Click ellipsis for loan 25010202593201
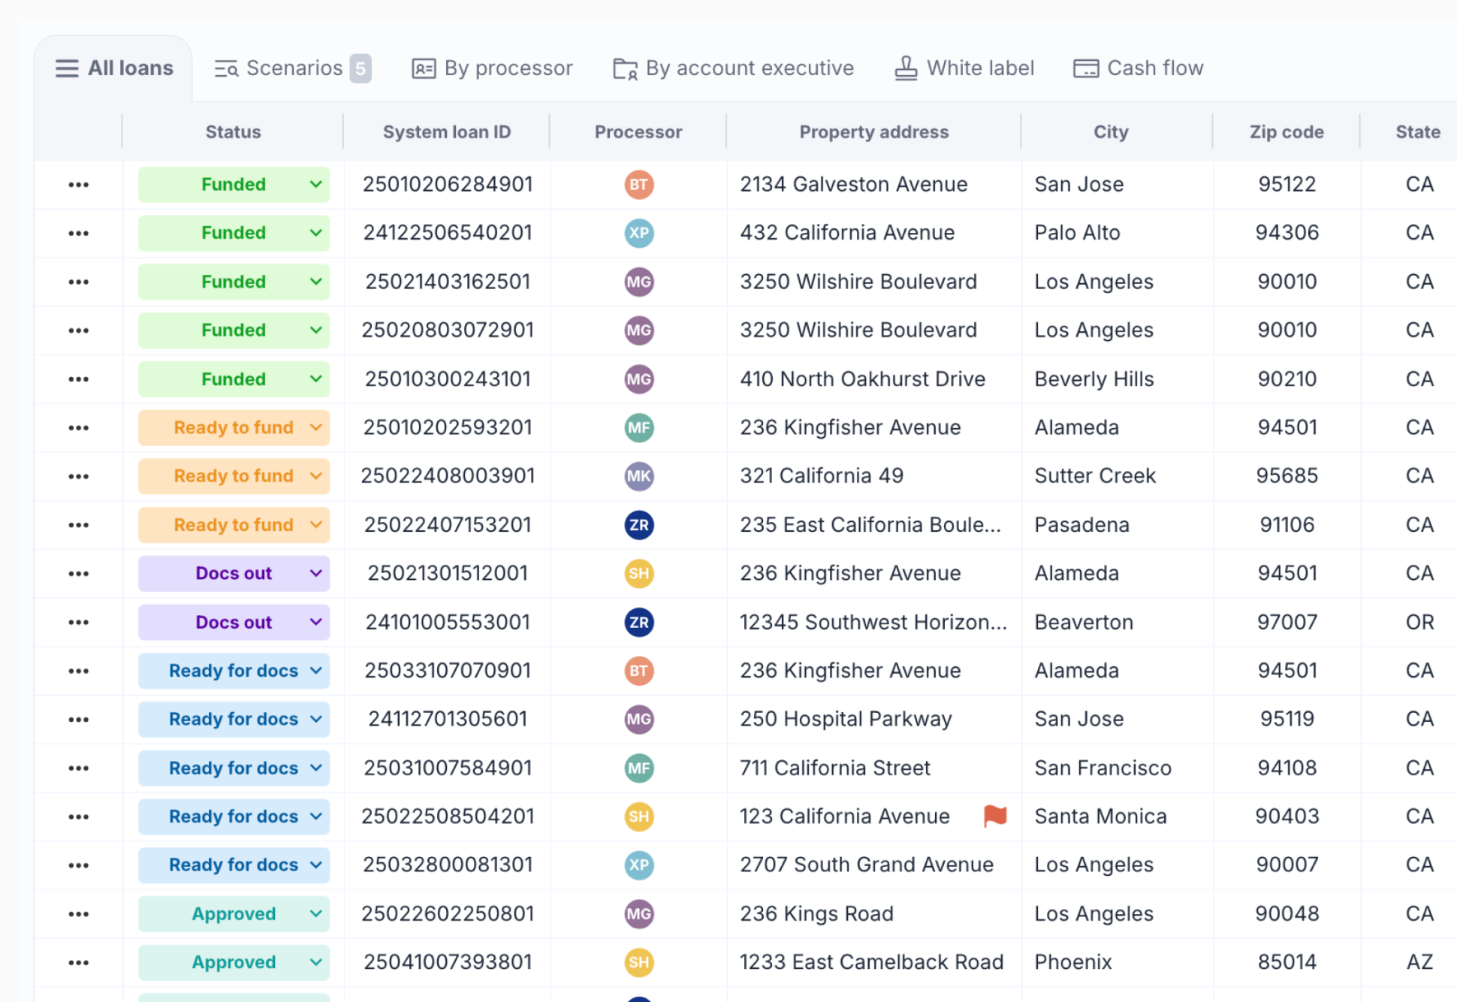 [78, 428]
